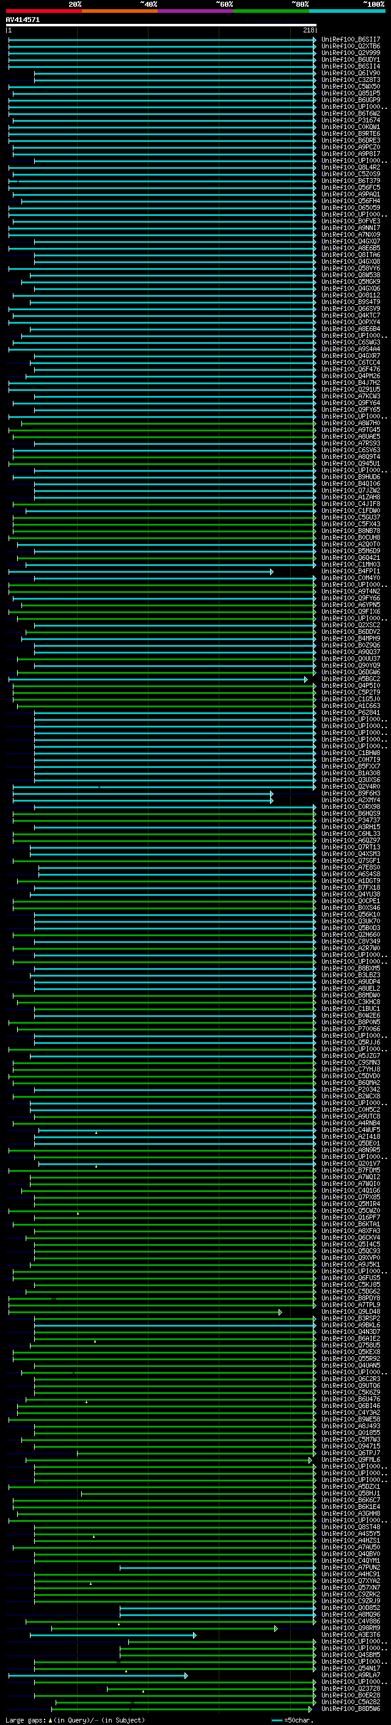Select the UniRef100_B9RTE6 label
The width and height of the screenshot is (391, 1725).
click(x=351, y=134)
